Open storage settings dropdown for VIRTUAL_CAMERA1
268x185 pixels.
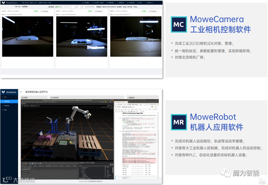(x=44, y=11)
